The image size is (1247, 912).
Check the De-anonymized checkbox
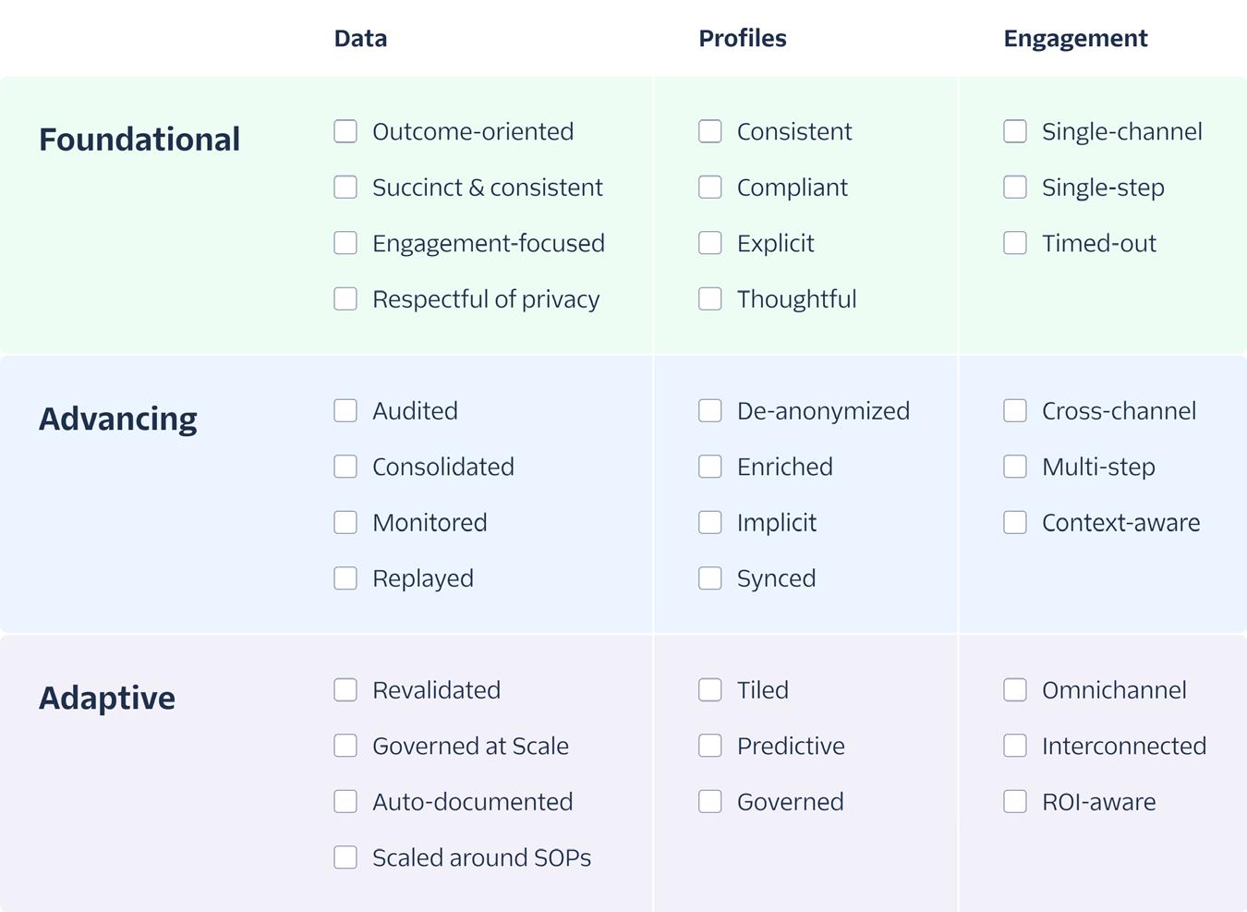[x=710, y=410]
